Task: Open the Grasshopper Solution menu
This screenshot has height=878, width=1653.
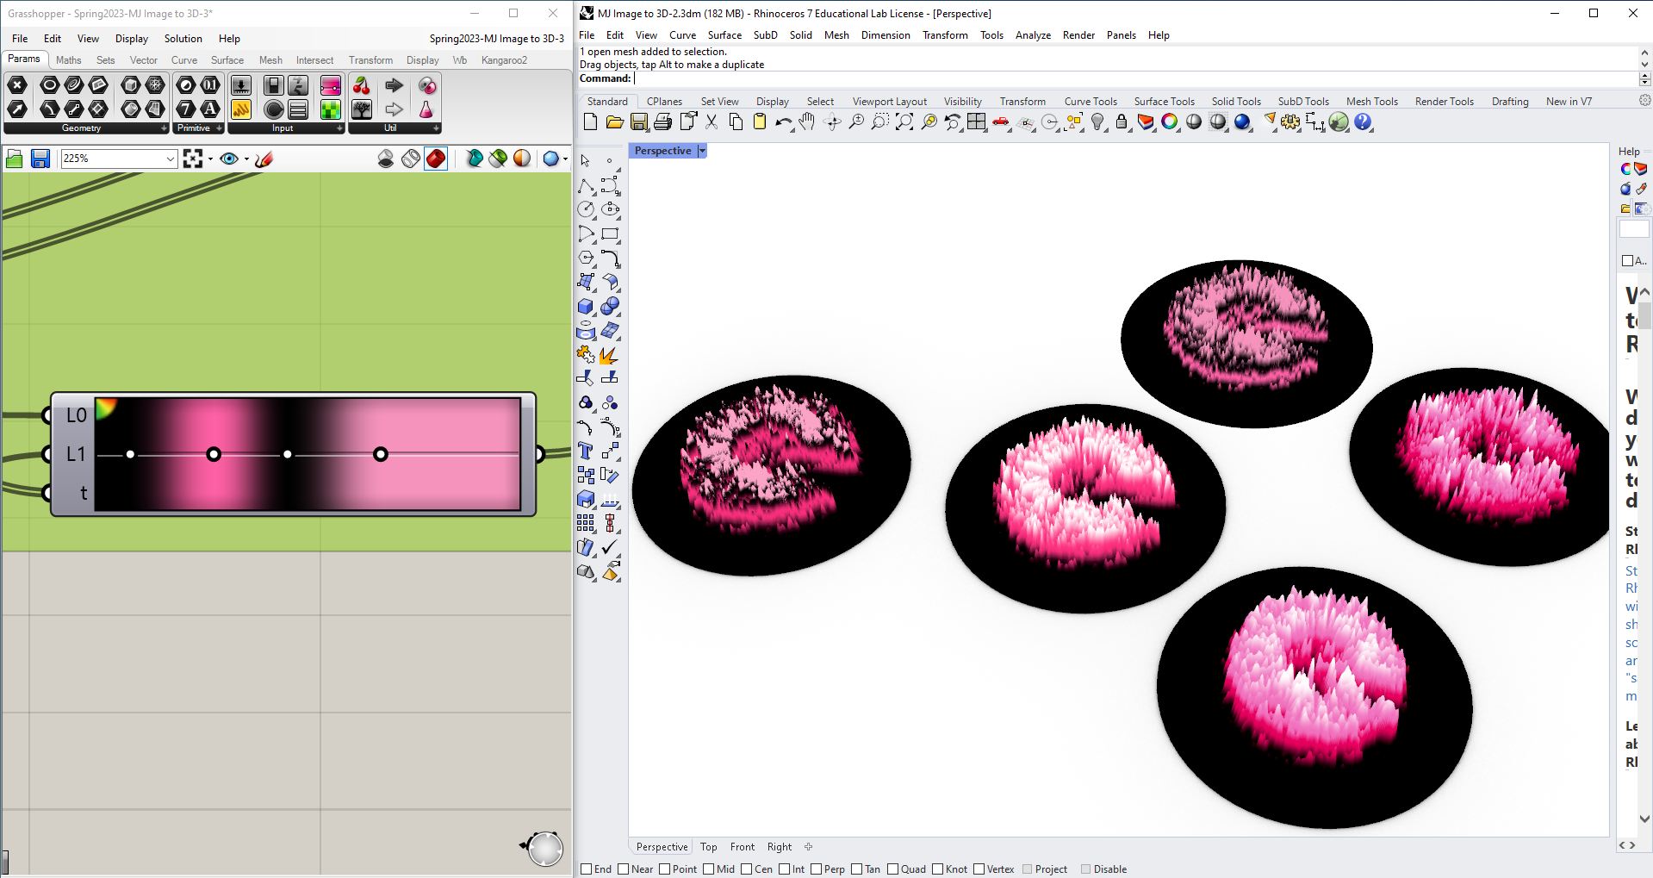Action: (183, 39)
